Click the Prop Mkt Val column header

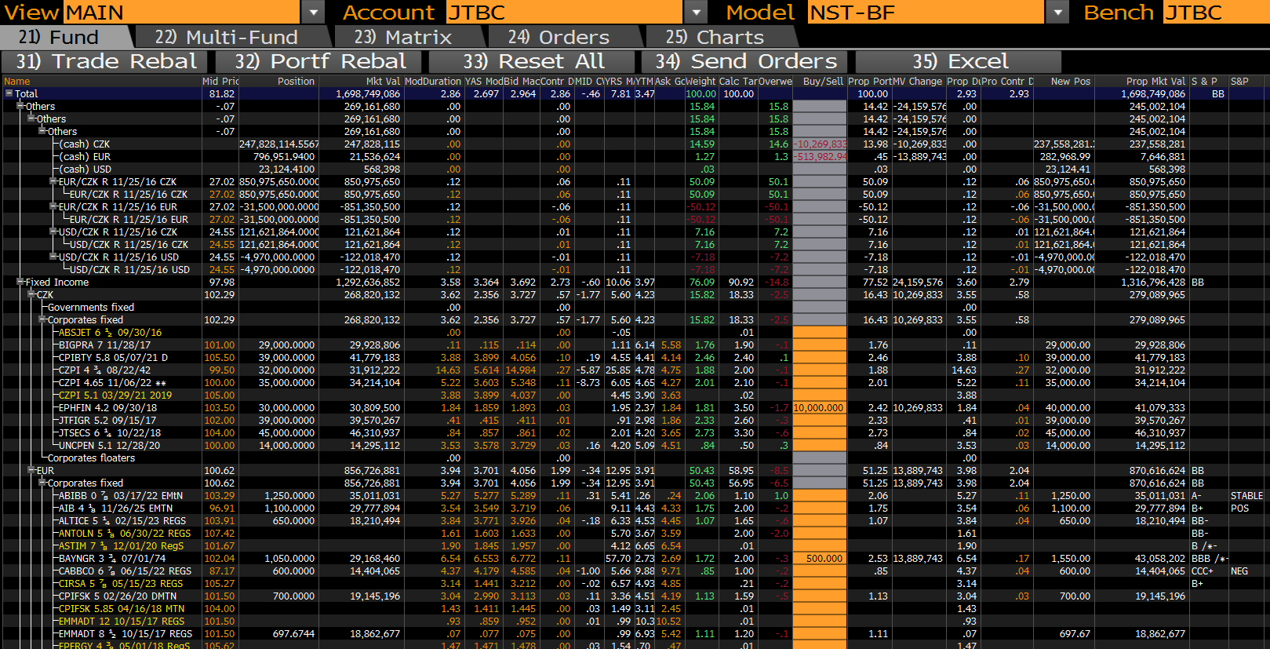point(1141,82)
